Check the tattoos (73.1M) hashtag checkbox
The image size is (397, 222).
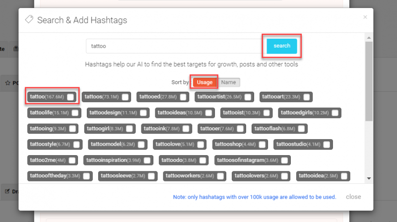pyautogui.click(x=125, y=97)
